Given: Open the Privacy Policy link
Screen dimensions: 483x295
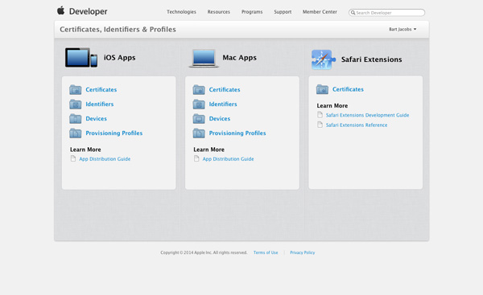Looking at the screenshot, I should [x=303, y=252].
